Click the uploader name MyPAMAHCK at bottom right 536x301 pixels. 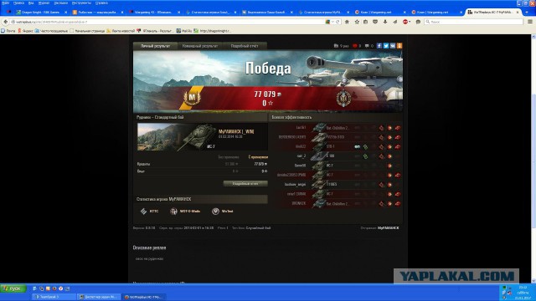(389, 228)
